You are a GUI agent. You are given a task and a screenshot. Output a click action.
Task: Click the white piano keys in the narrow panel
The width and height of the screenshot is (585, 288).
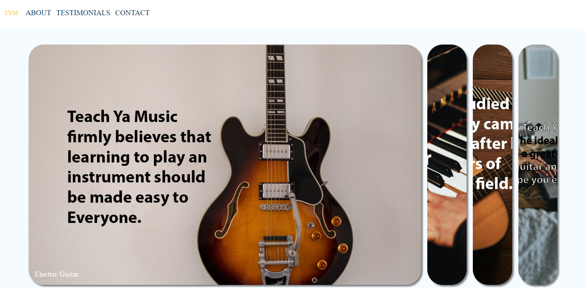tap(446, 161)
